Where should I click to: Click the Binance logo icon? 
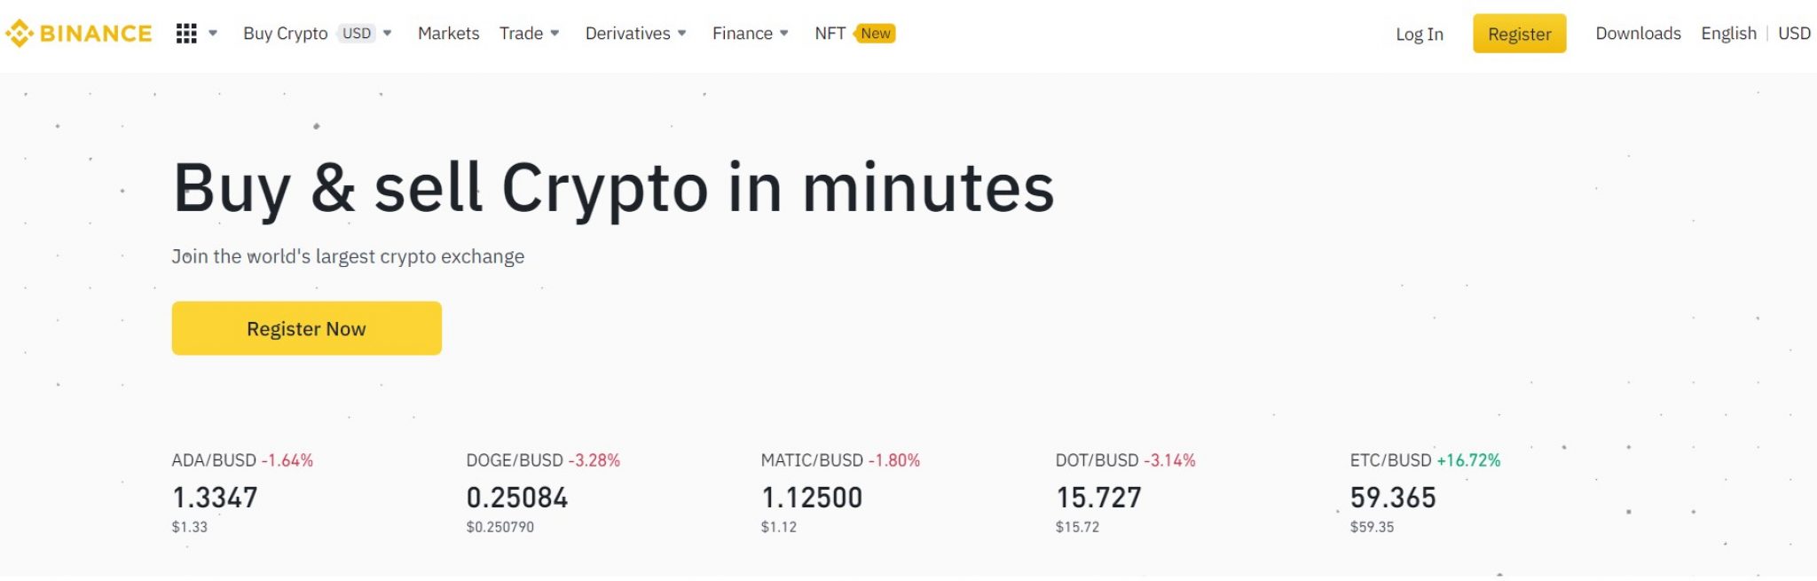coord(20,34)
